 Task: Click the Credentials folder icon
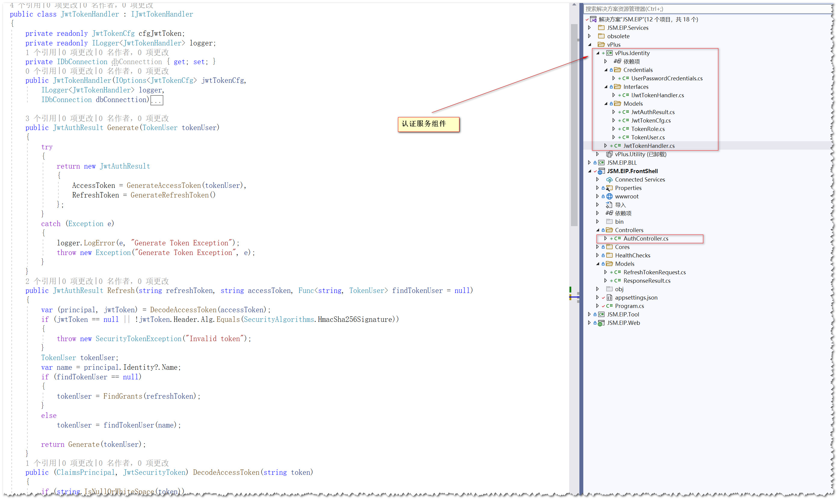click(x=618, y=70)
